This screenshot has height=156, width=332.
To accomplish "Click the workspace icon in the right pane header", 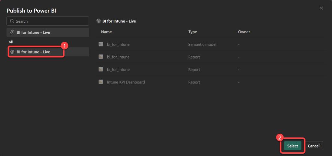I will point(99,21).
